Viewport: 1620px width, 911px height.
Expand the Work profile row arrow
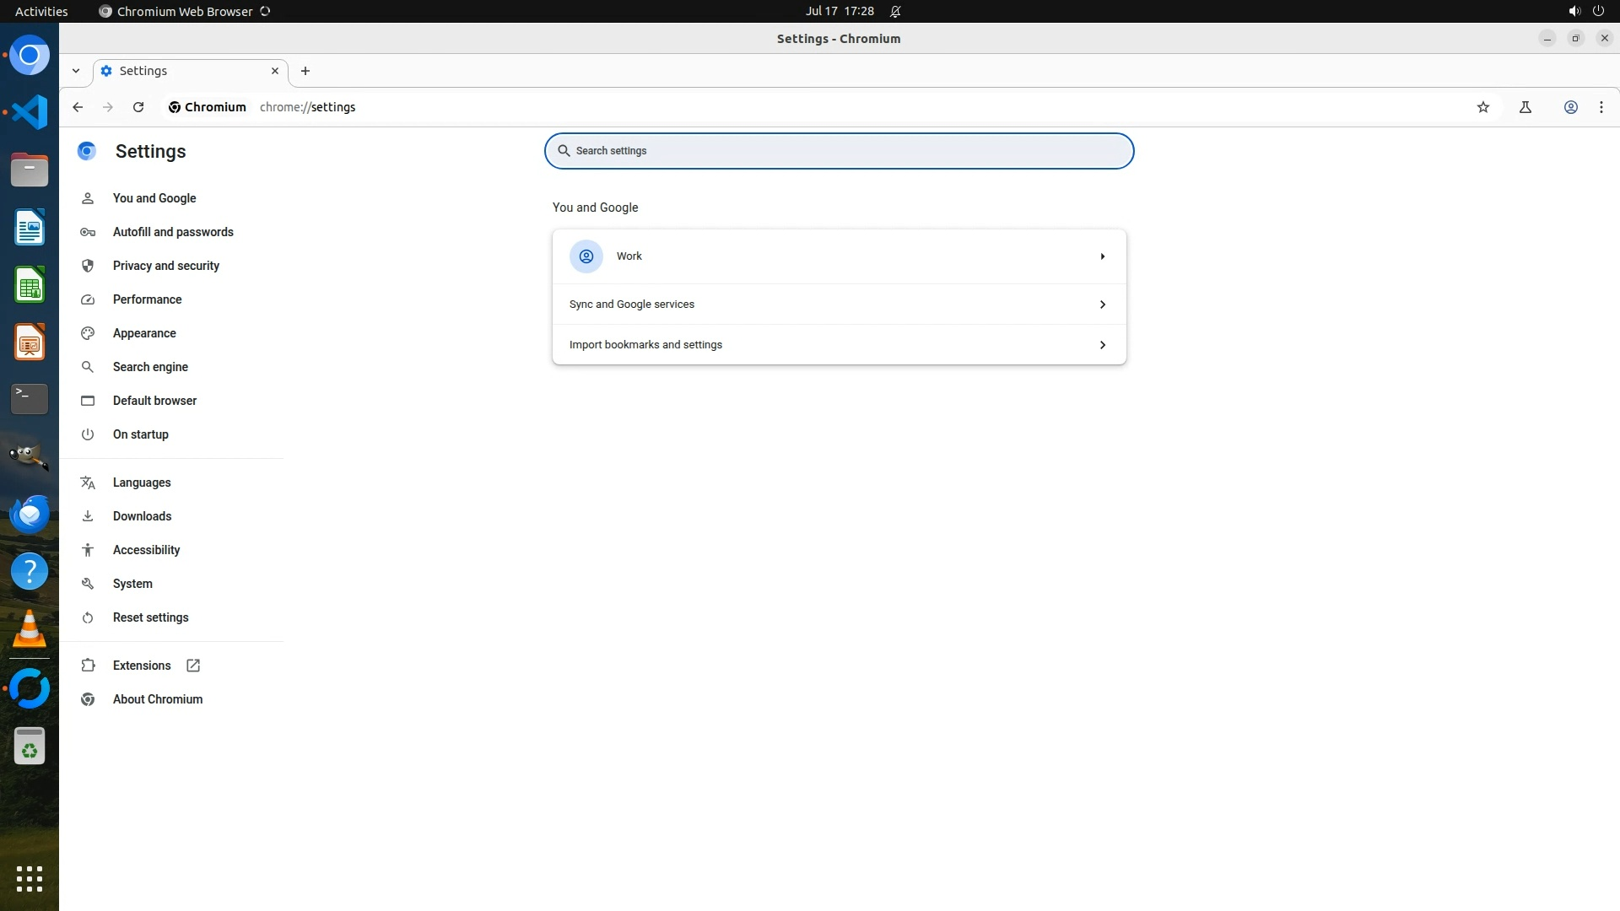click(x=1102, y=256)
